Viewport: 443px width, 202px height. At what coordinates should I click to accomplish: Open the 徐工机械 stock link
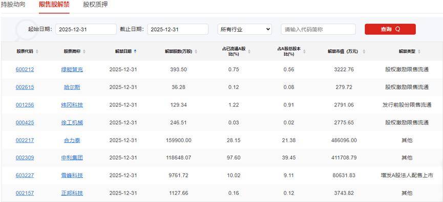[x=72, y=123]
